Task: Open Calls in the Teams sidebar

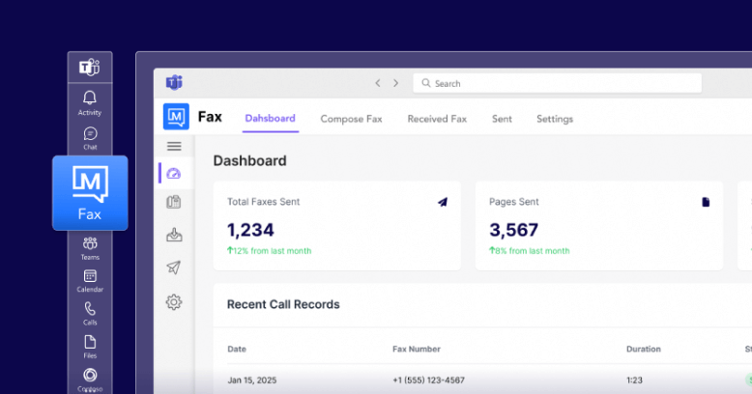Action: click(x=90, y=314)
